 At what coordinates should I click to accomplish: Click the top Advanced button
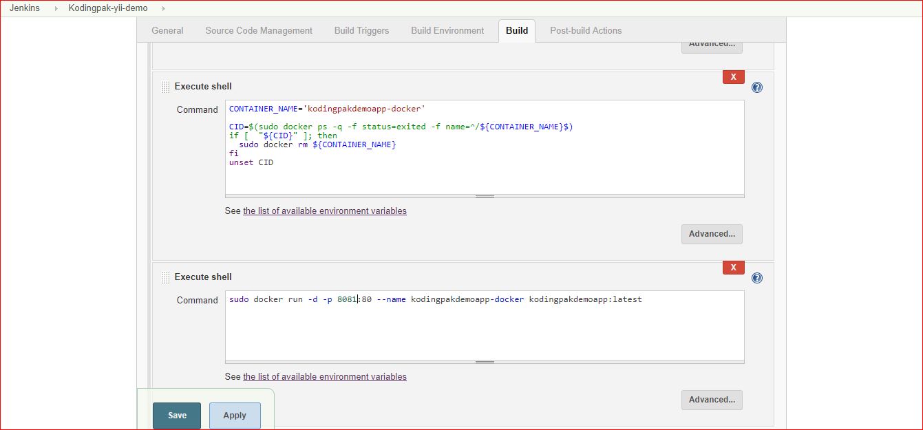(712, 43)
